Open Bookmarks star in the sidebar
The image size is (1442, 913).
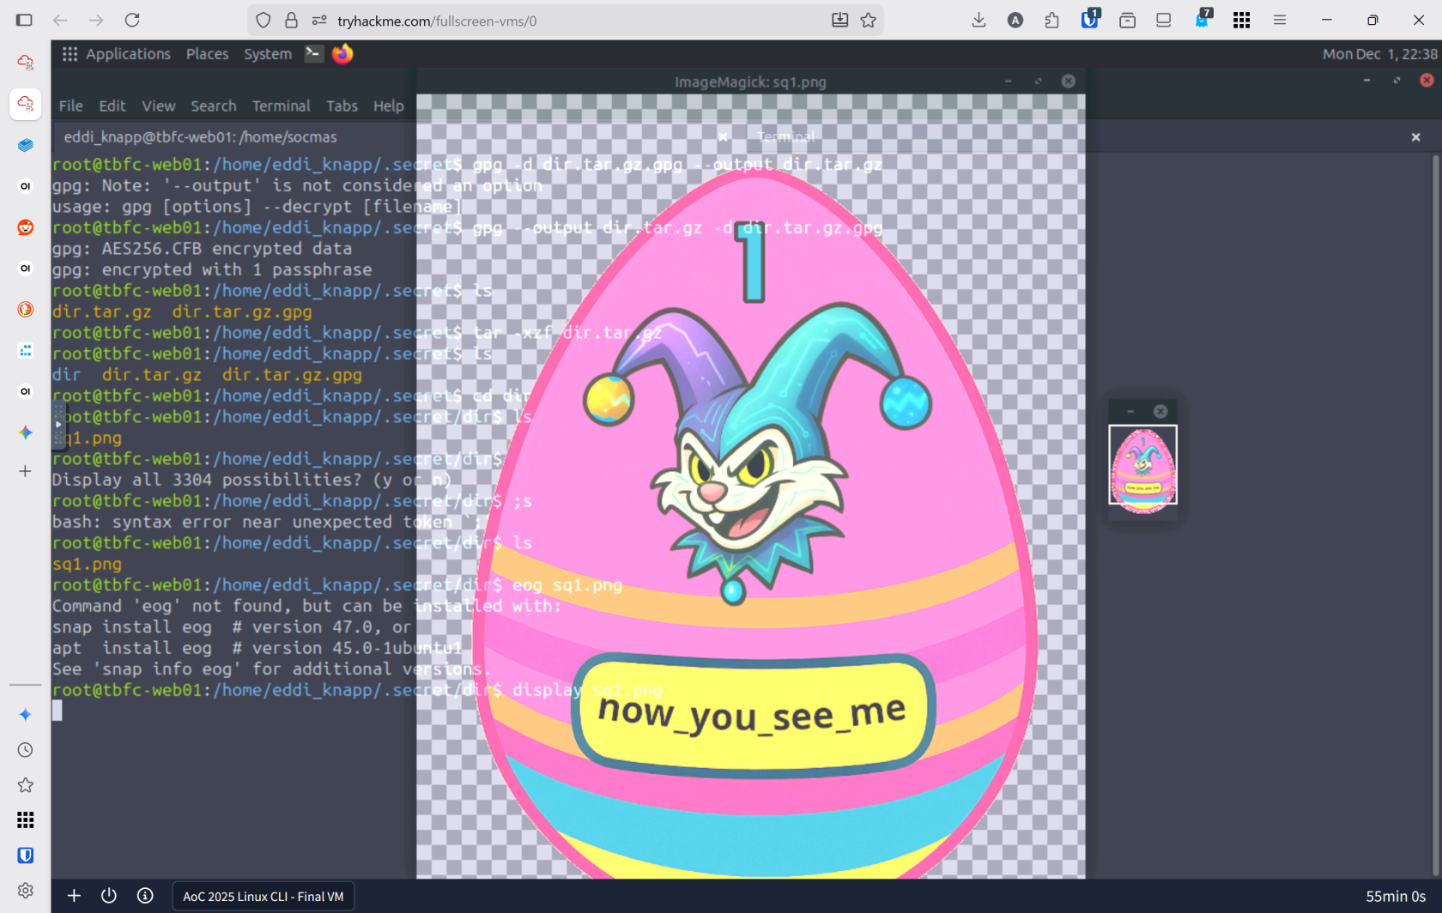[26, 785]
